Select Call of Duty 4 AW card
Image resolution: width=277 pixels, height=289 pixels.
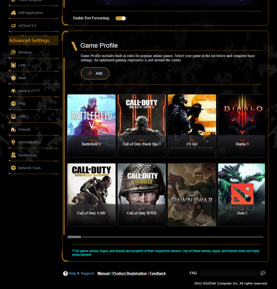coord(91,195)
